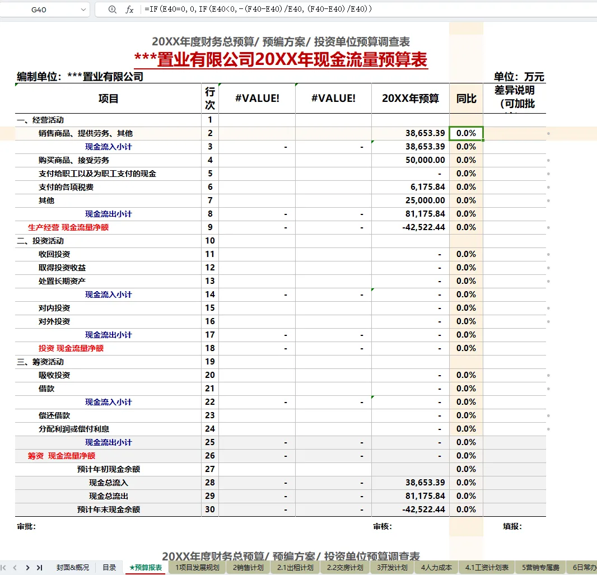Click the Name Box showing G40
The height and width of the screenshot is (575, 597).
[x=39, y=10]
